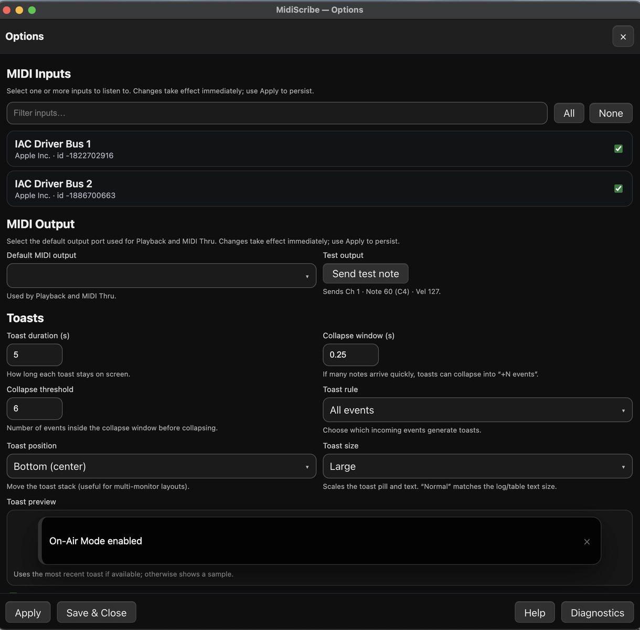Edit the Collapse threshold field
The height and width of the screenshot is (630, 640).
click(35, 408)
